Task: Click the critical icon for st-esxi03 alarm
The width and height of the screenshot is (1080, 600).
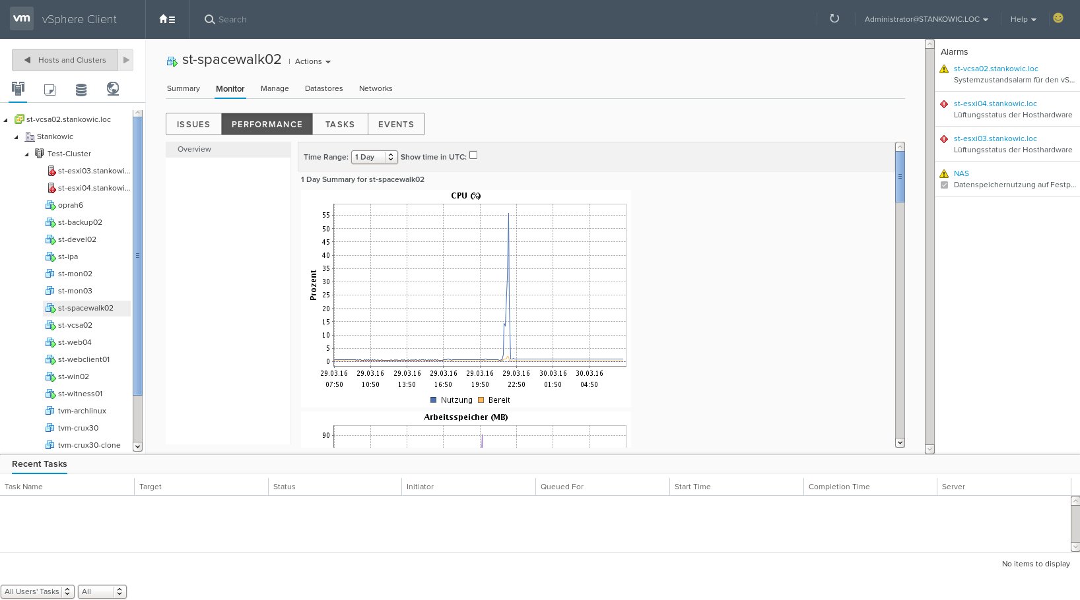Action: 944,138
